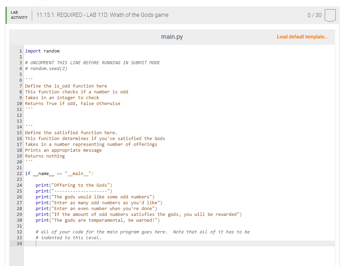Open the Load default template link
Image resolution: width=345 pixels, height=266 pixels.
302,37
